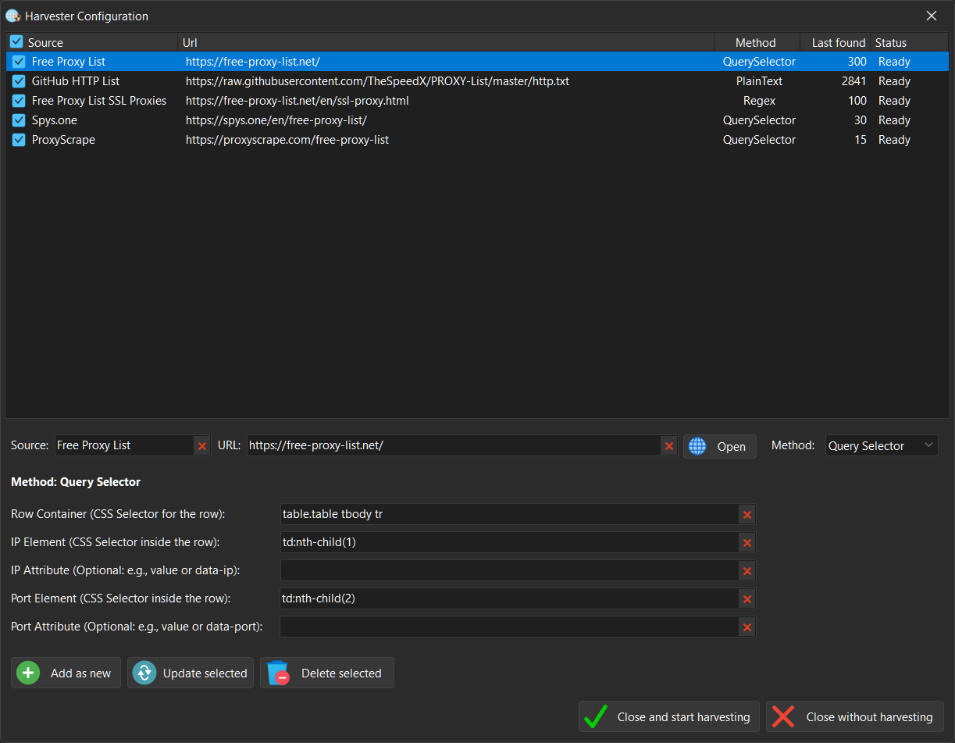Click Update selected button
955x743 pixels.
191,673
